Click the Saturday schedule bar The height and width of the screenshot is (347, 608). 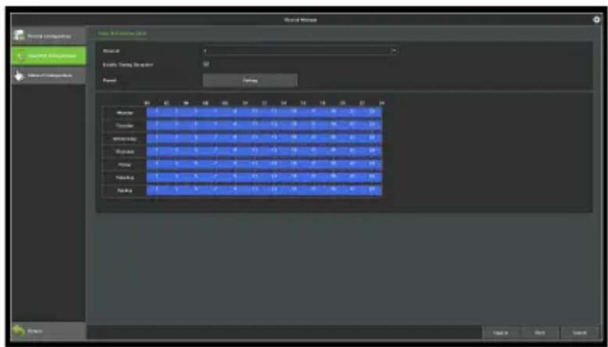(x=264, y=177)
